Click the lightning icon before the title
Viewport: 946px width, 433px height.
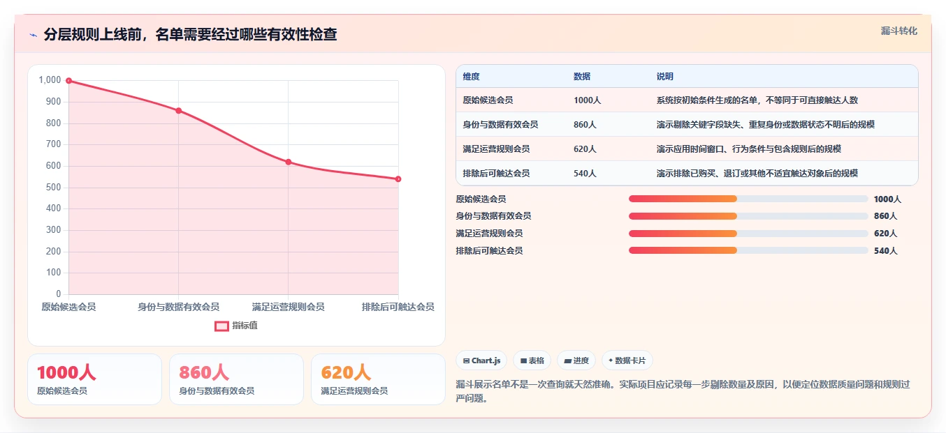coord(33,34)
